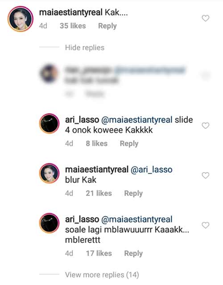View the 21 likes list
The image size is (223, 285).
99,193
